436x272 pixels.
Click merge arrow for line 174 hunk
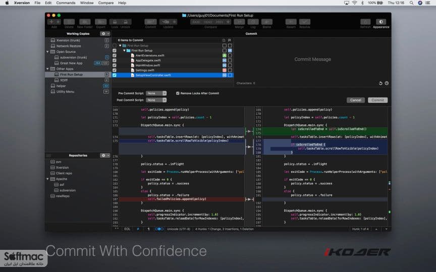point(249,131)
